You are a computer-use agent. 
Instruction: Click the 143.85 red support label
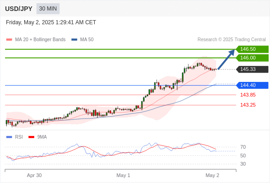coord(248,95)
